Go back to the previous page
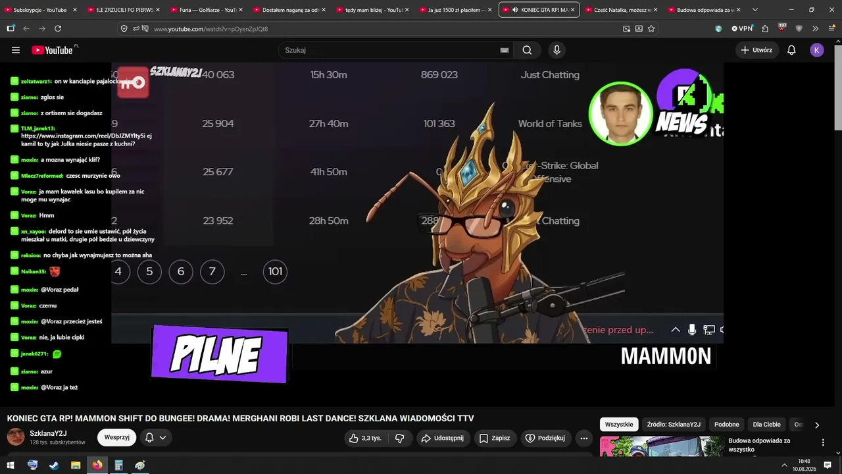Screen dimensions: 842x474 26,29
